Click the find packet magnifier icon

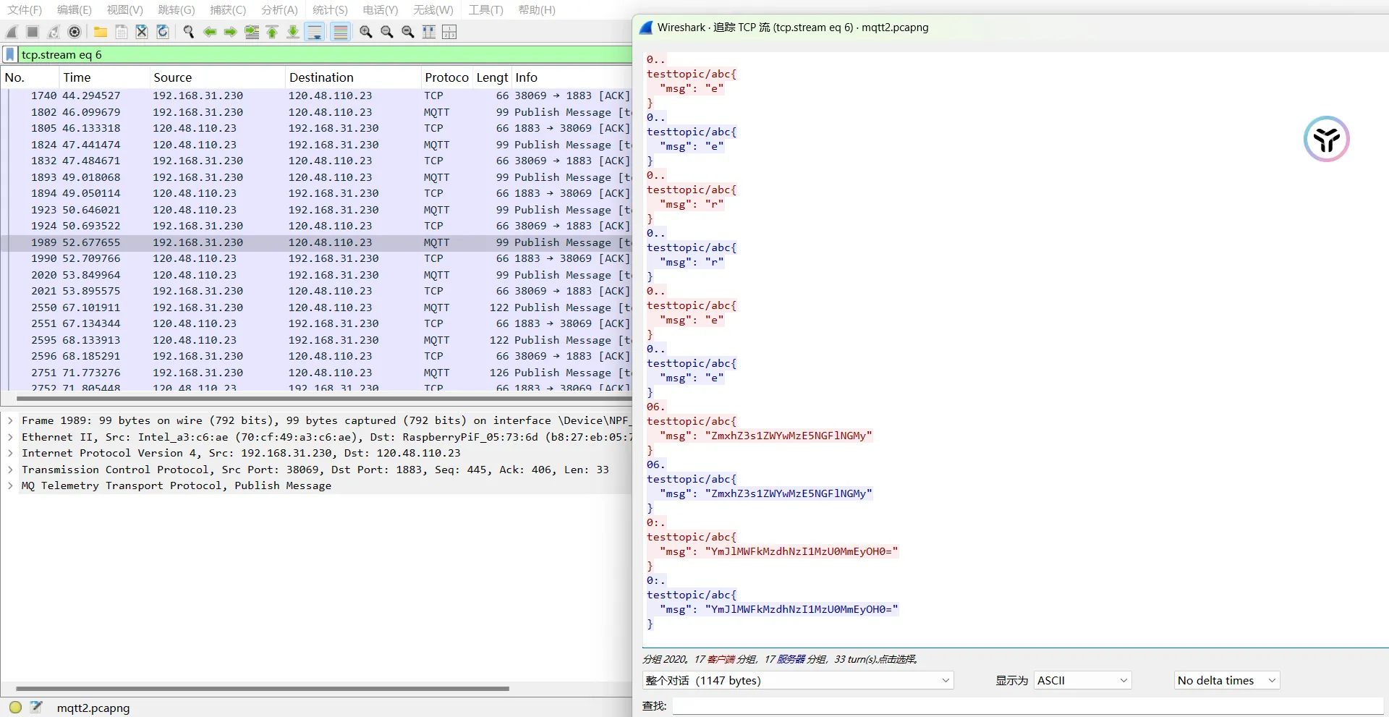(x=189, y=32)
